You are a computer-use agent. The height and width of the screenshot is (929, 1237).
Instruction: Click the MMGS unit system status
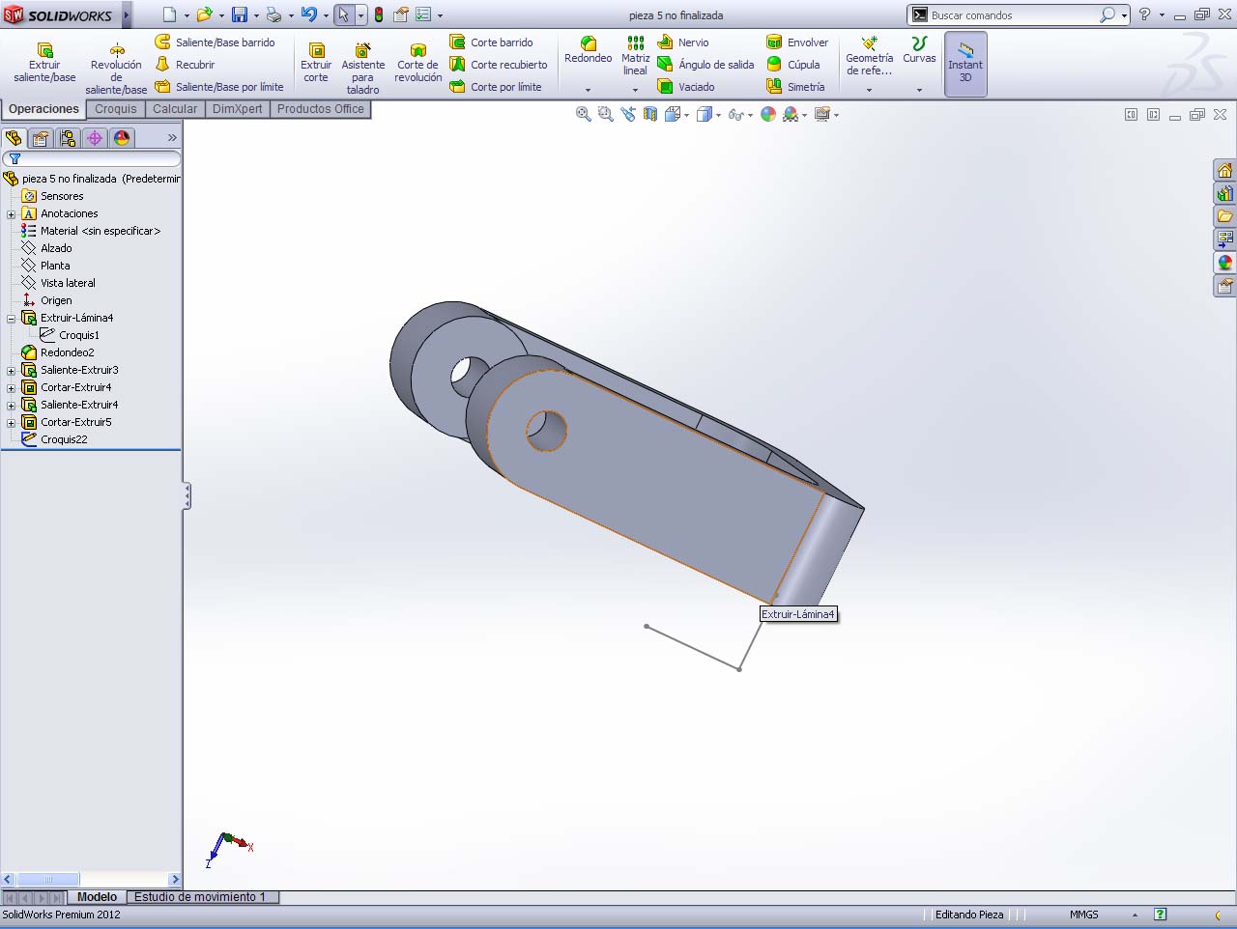point(1083,915)
